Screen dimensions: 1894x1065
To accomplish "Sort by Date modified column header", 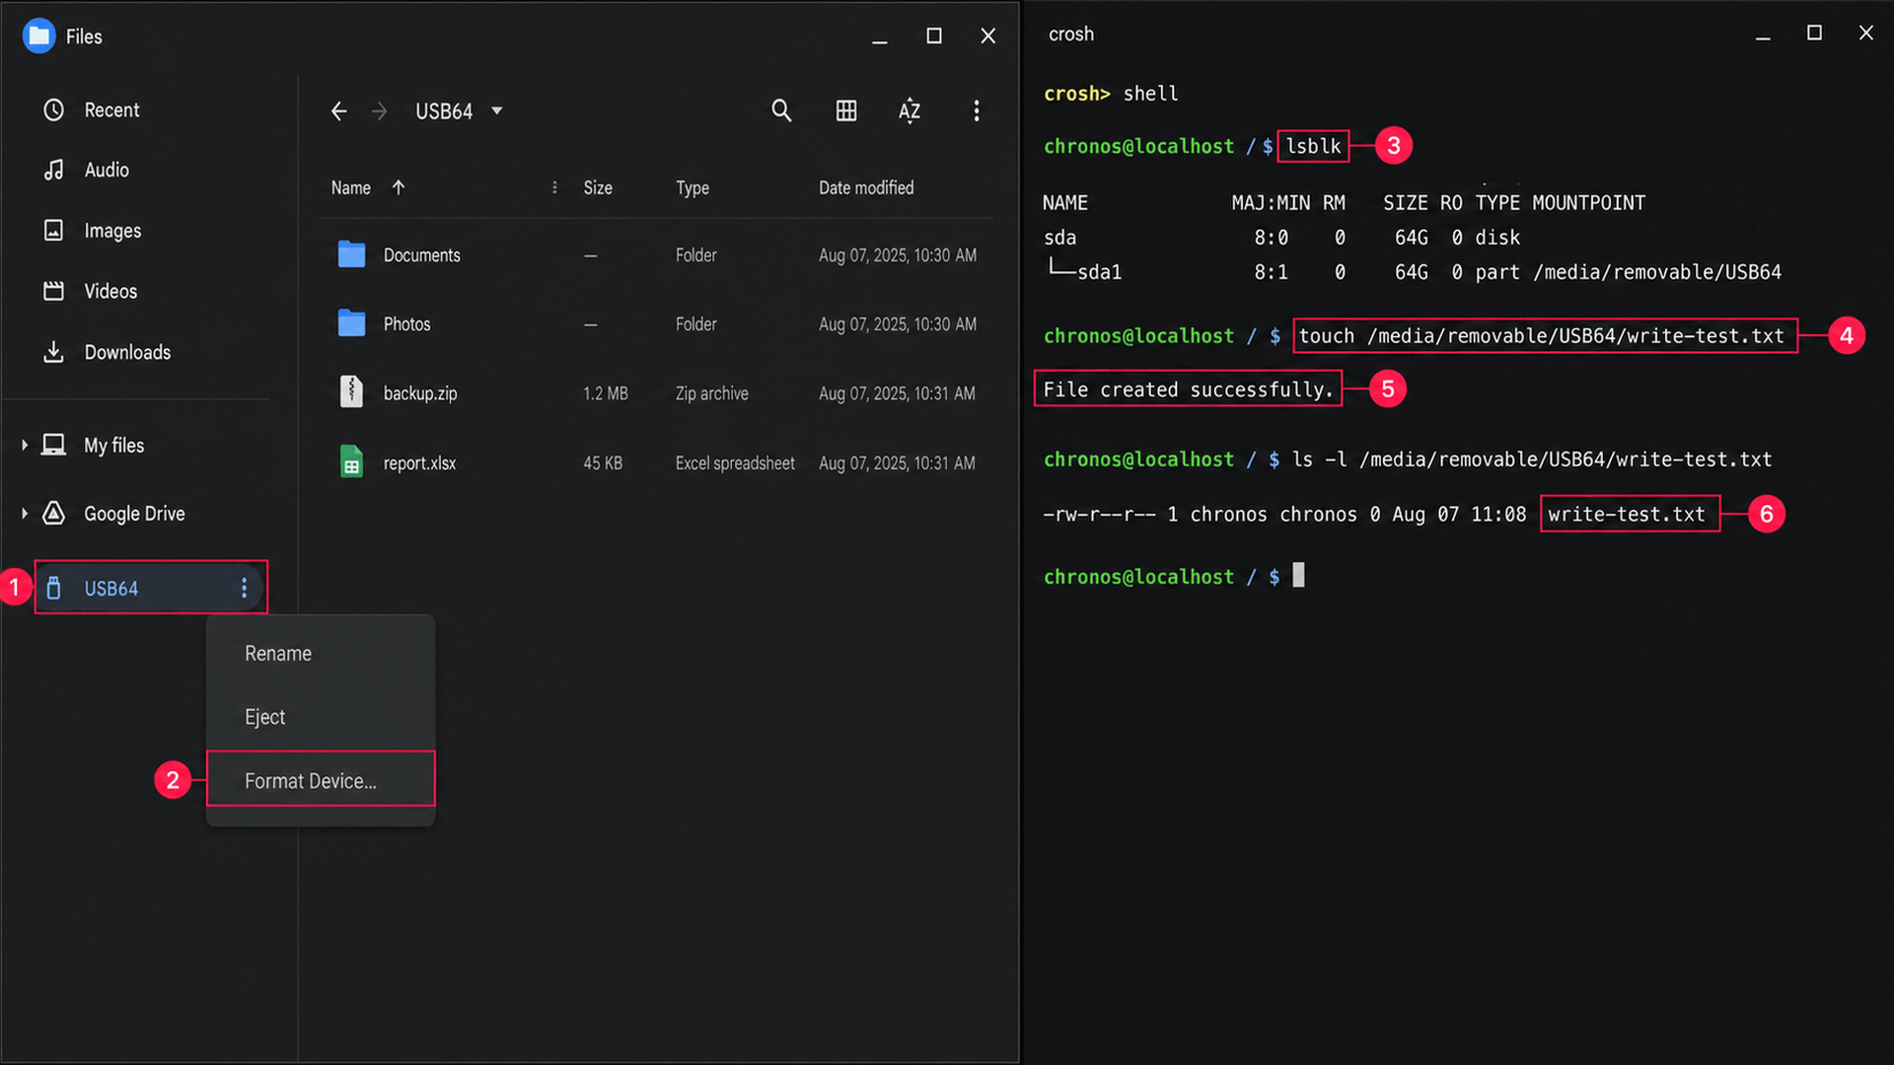I will coord(866,187).
